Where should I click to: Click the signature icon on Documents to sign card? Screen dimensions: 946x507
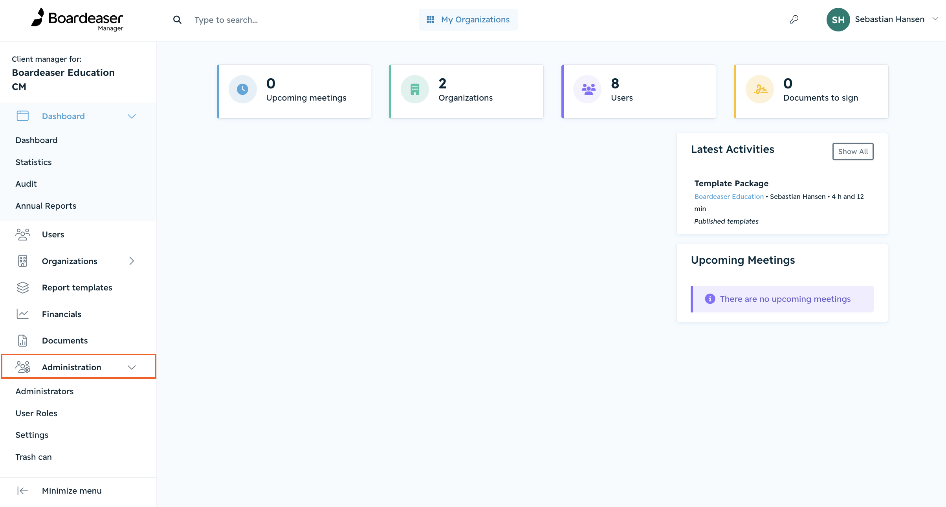pyautogui.click(x=760, y=89)
